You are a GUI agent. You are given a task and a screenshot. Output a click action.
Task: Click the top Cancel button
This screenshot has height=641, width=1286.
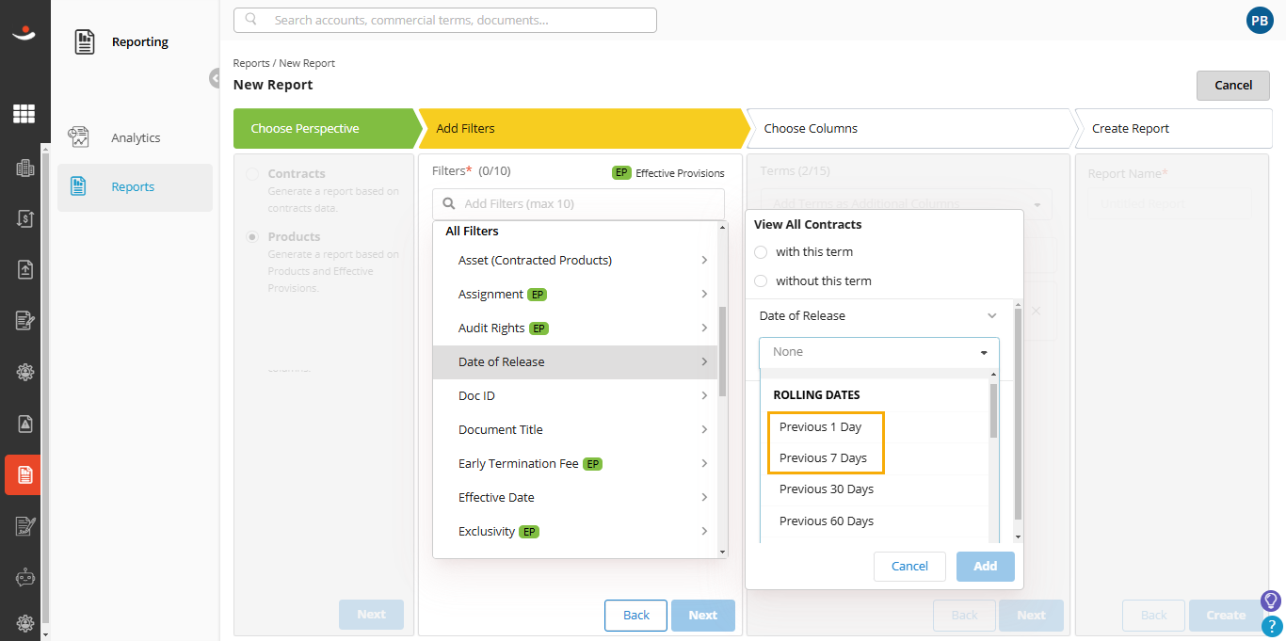pos(1233,85)
